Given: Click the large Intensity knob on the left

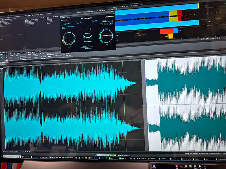Looking at the screenshot, I should click(69, 39).
